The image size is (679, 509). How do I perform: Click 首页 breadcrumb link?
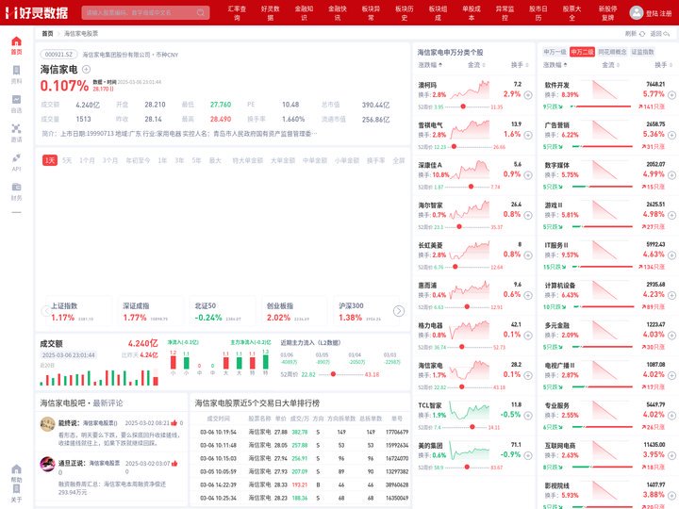[x=47, y=33]
